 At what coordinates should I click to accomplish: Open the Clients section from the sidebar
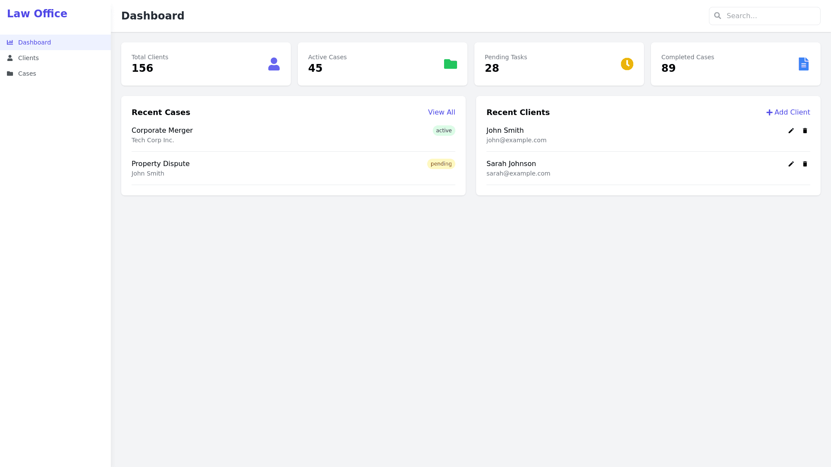tap(28, 58)
